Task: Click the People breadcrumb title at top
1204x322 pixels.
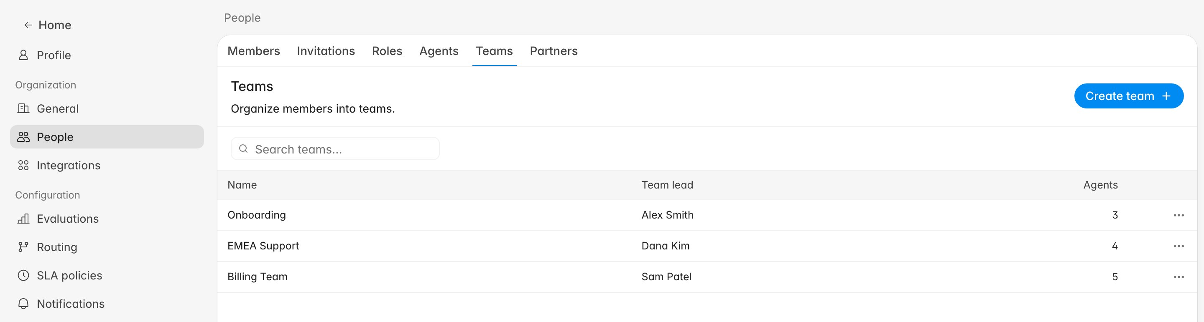Action: coord(242,18)
